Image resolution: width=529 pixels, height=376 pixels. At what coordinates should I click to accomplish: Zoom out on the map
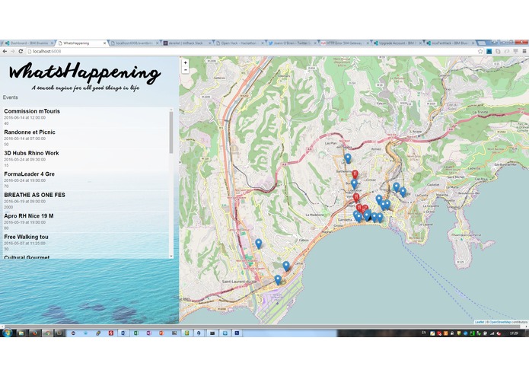click(x=185, y=70)
